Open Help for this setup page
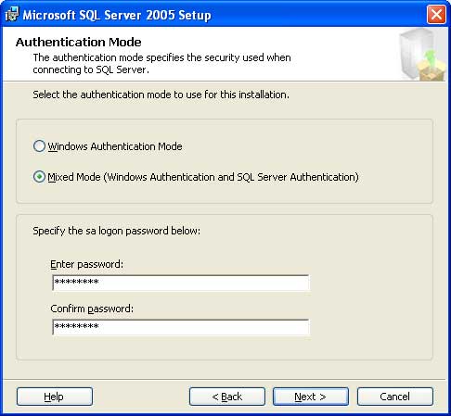Screen dimensions: 451x416 (55, 397)
